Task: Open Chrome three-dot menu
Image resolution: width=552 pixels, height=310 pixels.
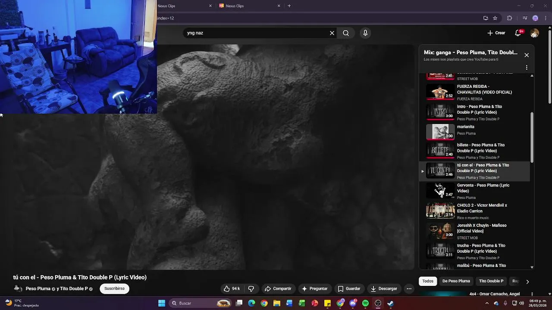Action: coord(546,18)
